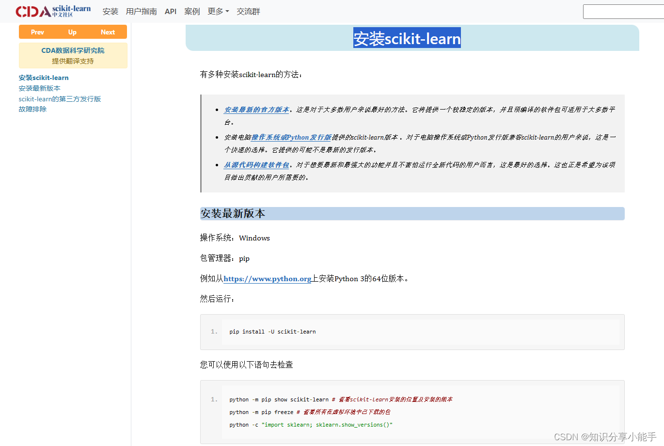Open the https://www.python.org link
Viewport: 664px width, 446px height.
[x=268, y=279]
